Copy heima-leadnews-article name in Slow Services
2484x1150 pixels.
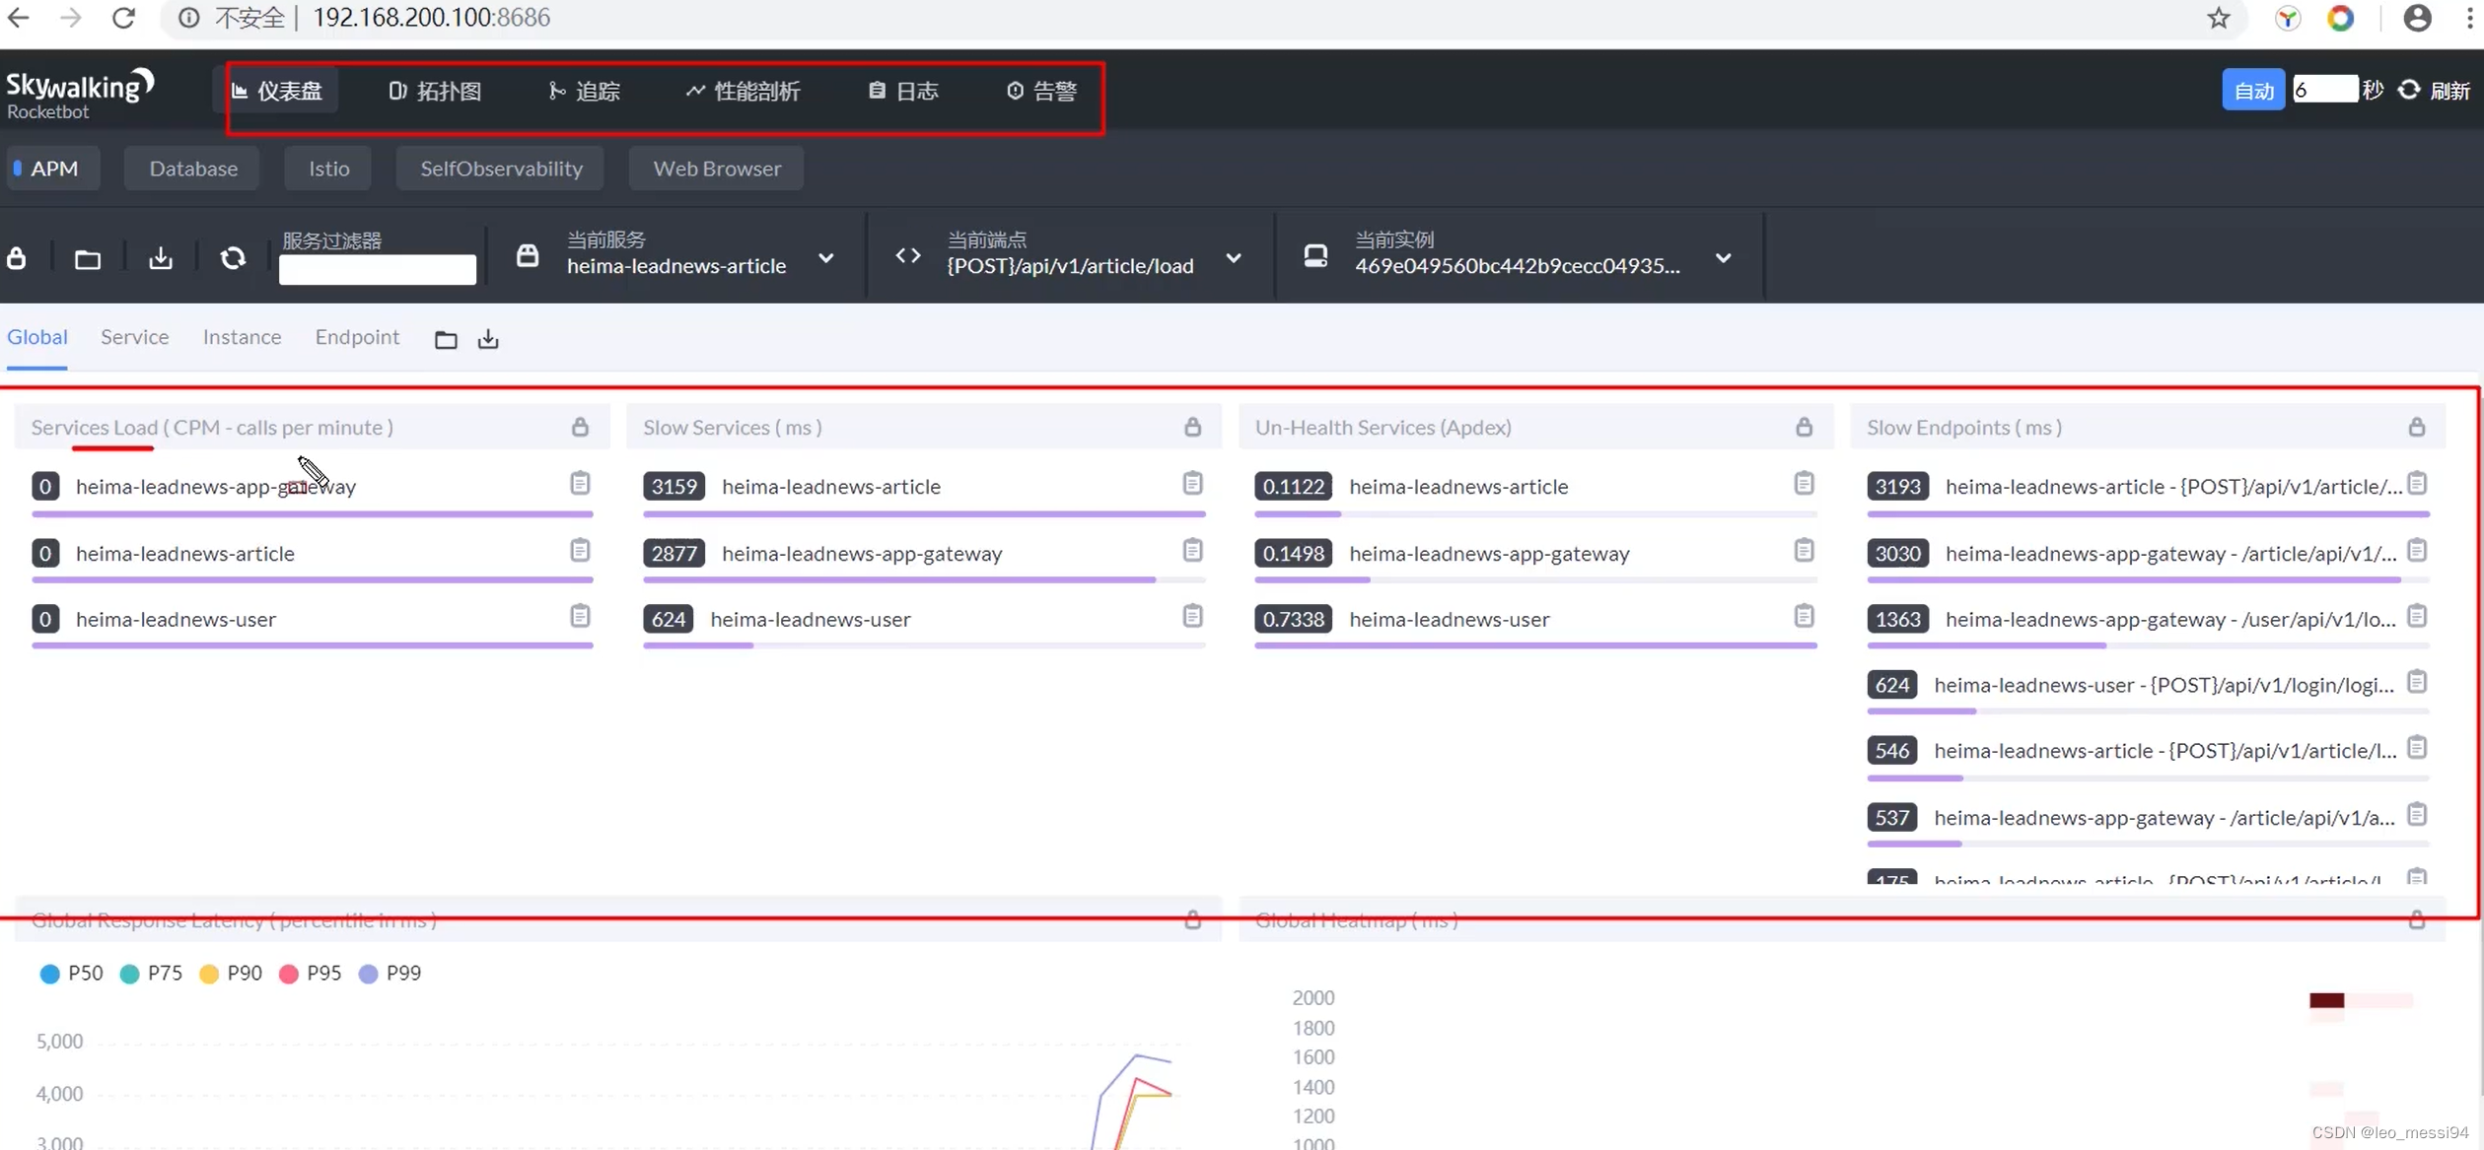[1192, 484]
